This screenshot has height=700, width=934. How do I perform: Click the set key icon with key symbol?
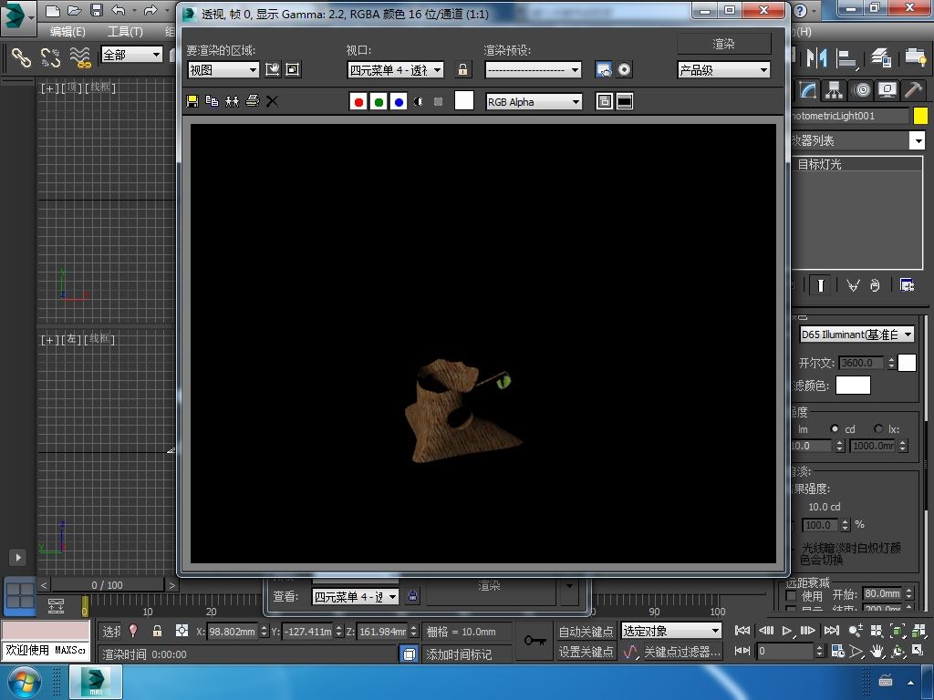pyautogui.click(x=535, y=641)
